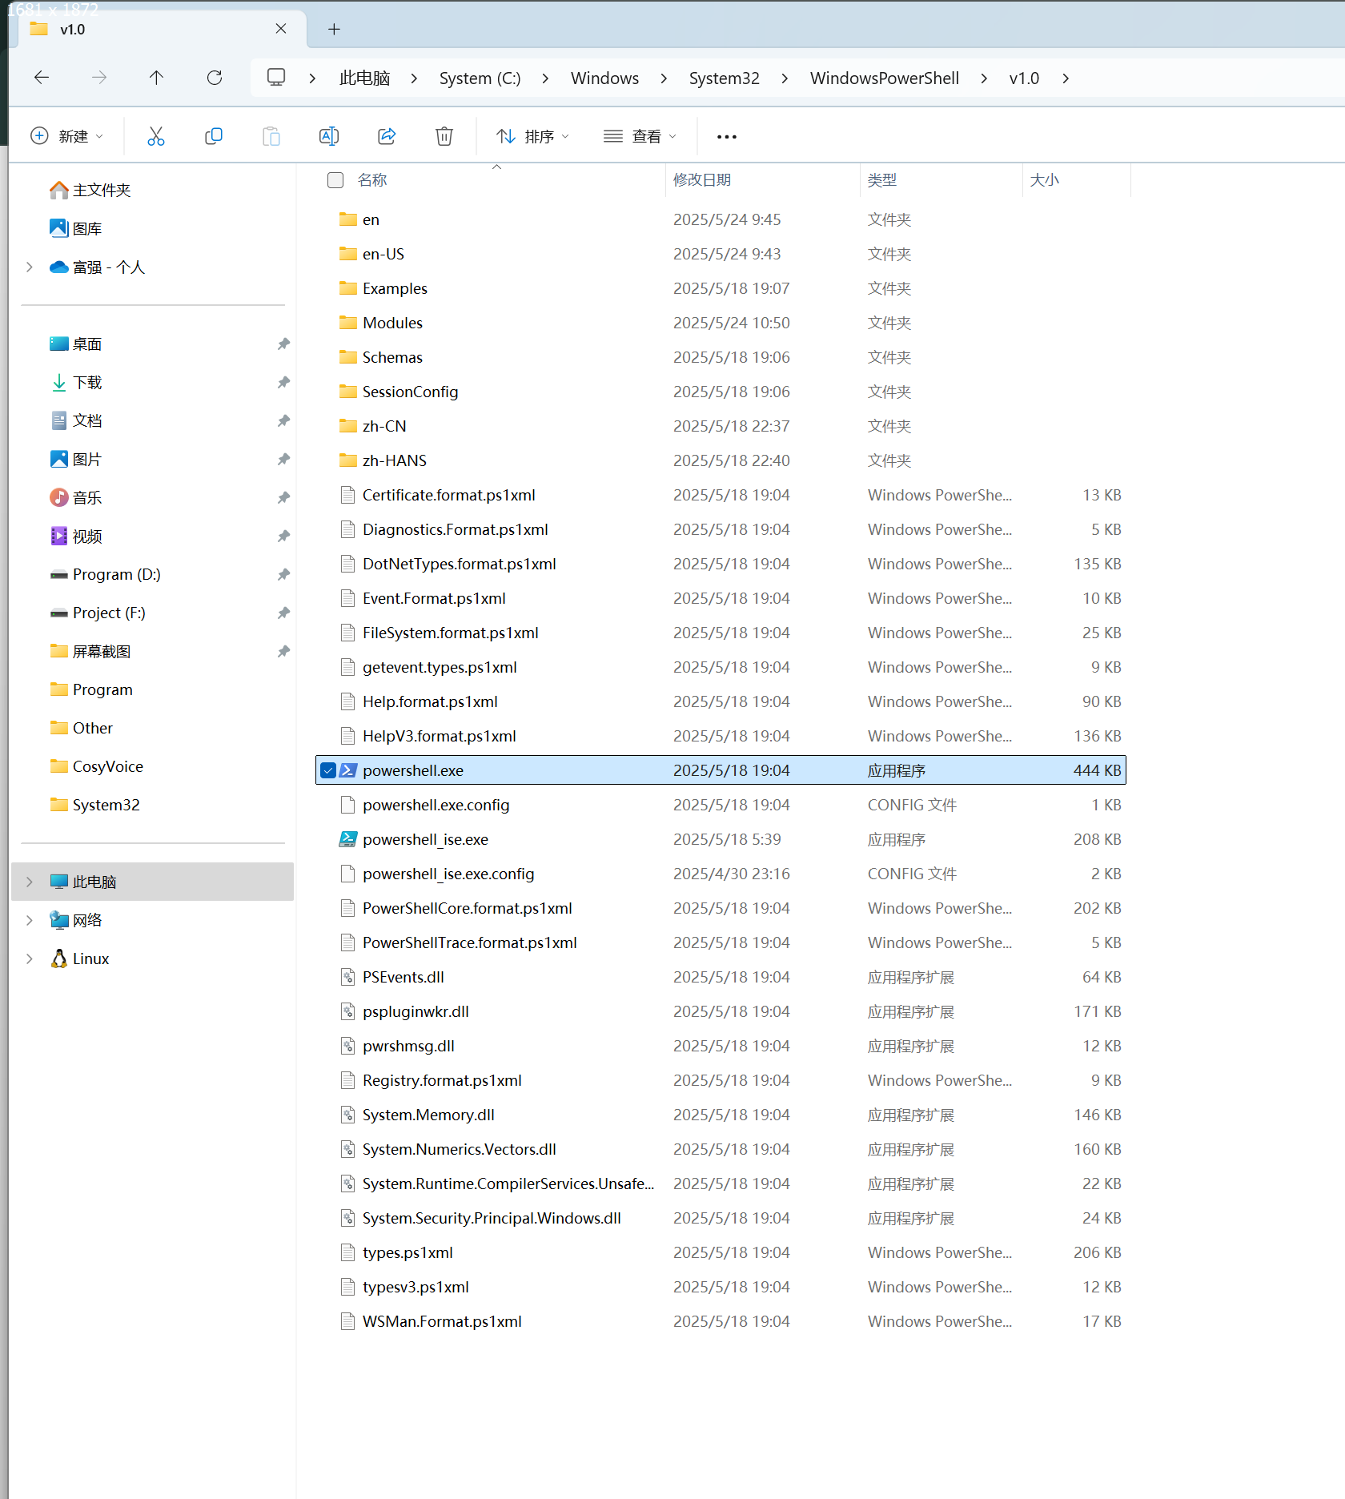
Task: Open the New (新建) dropdown
Action: [67, 136]
